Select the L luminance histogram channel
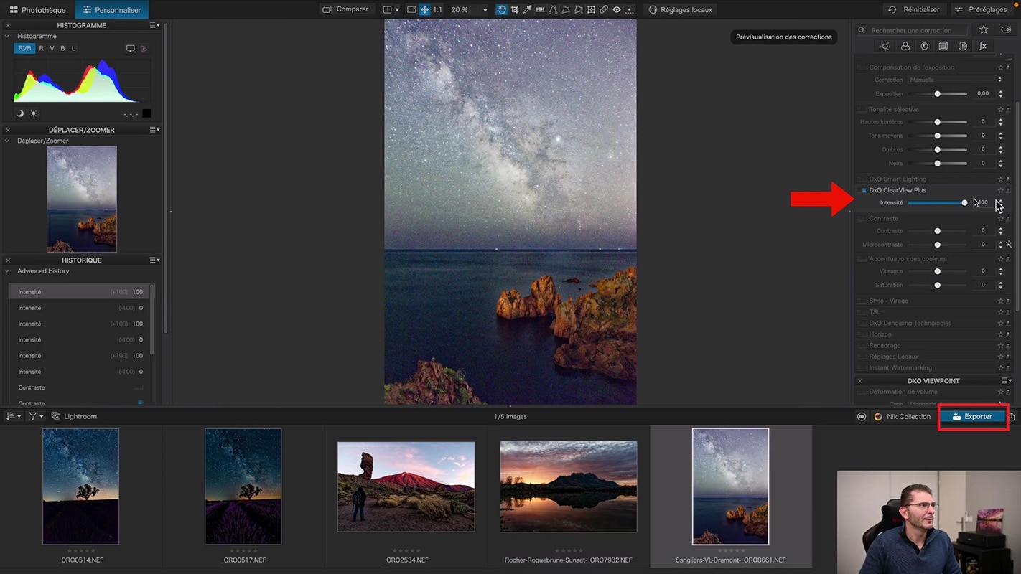The height and width of the screenshot is (574, 1021). 73,49
